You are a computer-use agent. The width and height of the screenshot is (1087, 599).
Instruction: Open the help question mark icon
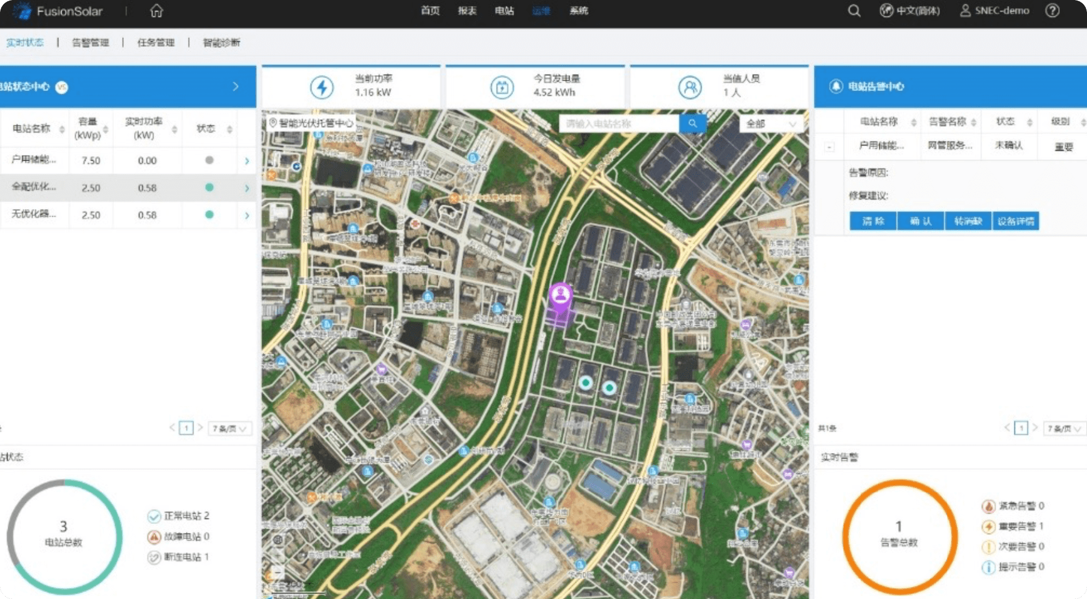(x=1052, y=11)
